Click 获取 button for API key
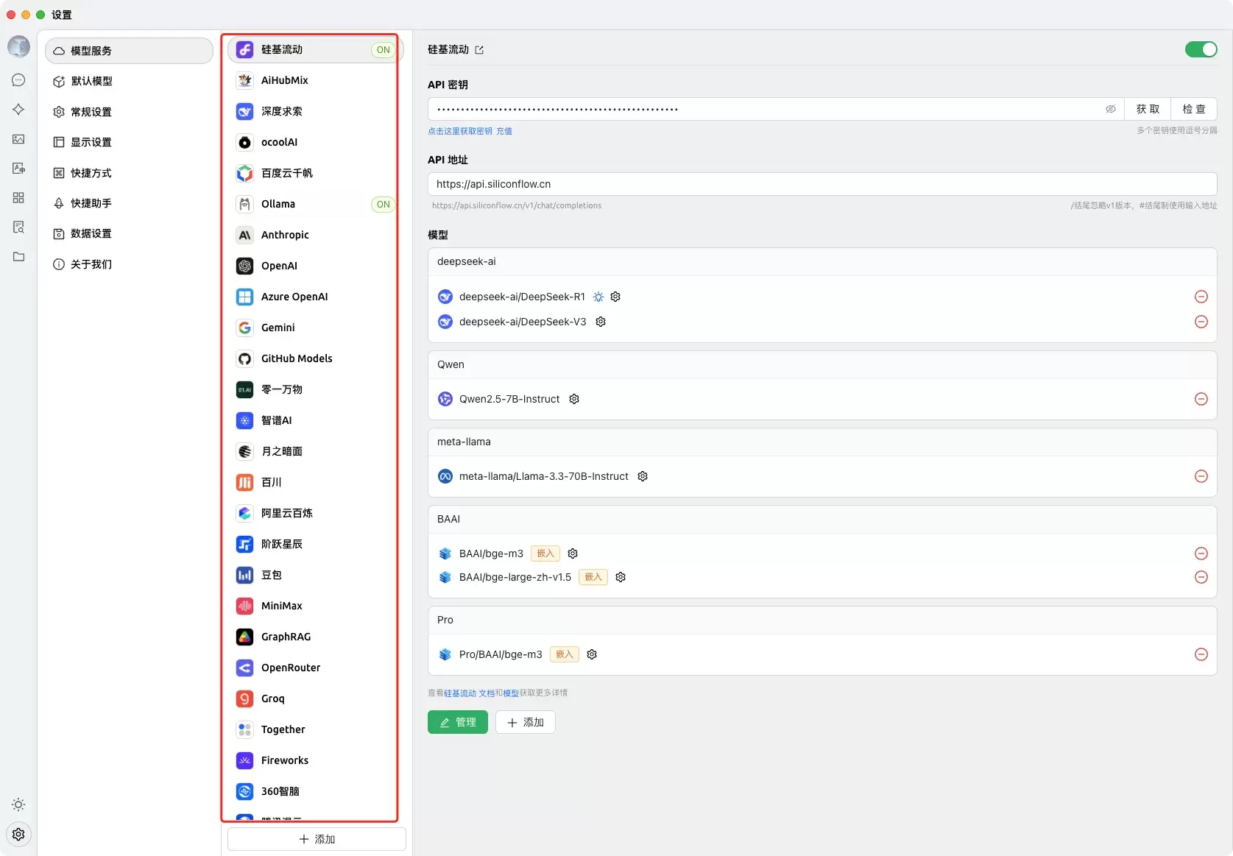The height and width of the screenshot is (856, 1233). (x=1148, y=109)
